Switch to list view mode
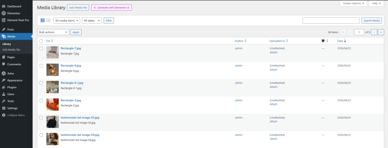388x148 pixels. coord(42,20)
